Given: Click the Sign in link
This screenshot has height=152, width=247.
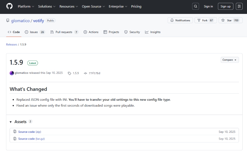Looking at the screenshot, I should (x=208, y=6).
